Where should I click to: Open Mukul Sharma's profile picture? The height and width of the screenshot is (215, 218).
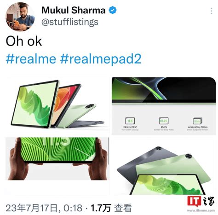point(20,17)
